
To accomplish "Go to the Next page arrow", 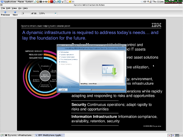I will [x=15, y=13].
